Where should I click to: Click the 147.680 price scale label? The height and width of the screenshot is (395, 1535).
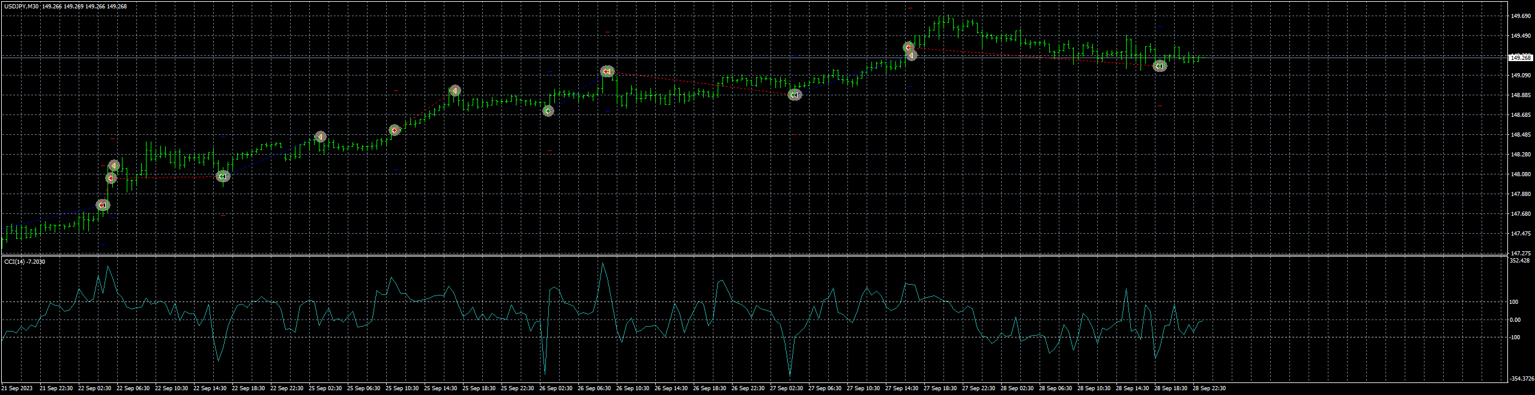(x=1520, y=214)
